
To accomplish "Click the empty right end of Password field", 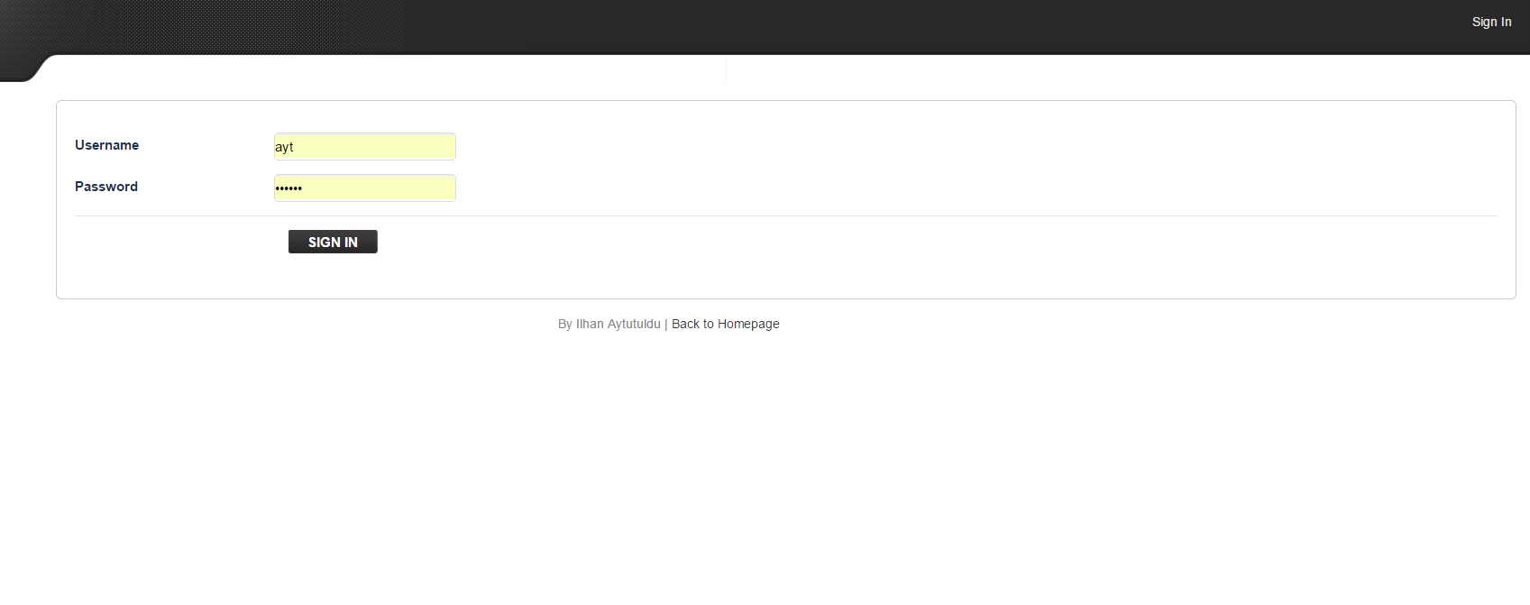I will pyautogui.click(x=433, y=188).
